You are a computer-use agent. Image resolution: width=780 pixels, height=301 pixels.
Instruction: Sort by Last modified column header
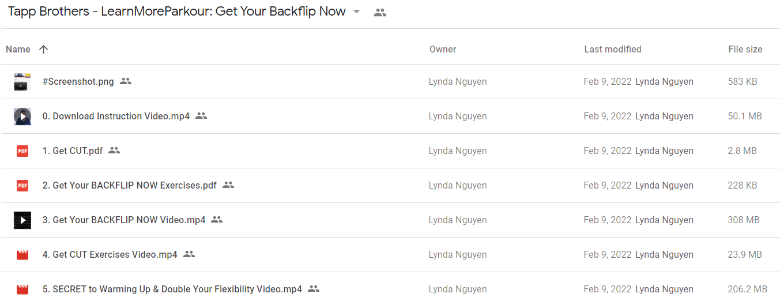tap(613, 49)
